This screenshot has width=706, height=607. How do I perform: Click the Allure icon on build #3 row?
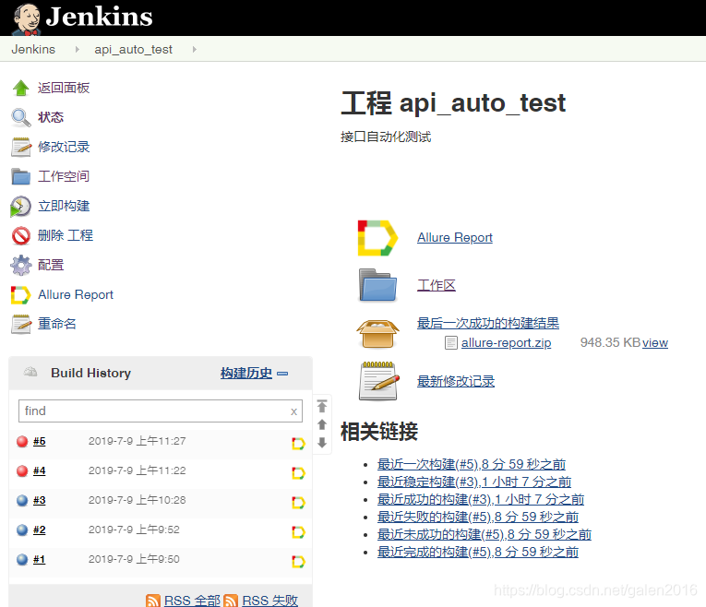click(298, 503)
